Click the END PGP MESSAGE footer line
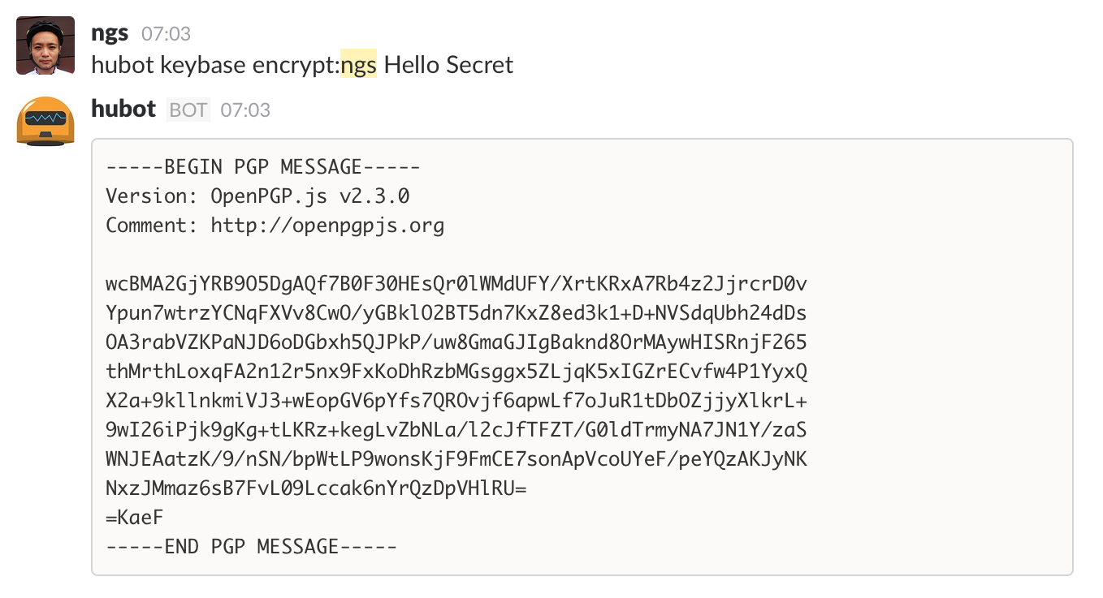The height and width of the screenshot is (598, 1103). (x=249, y=546)
